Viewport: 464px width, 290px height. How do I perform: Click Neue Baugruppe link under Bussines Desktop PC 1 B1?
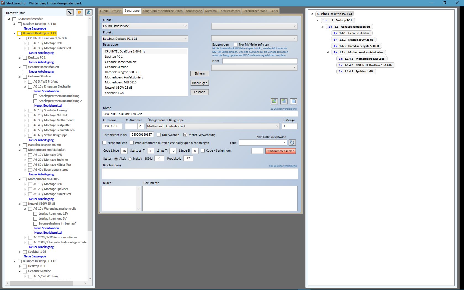click(x=35, y=29)
